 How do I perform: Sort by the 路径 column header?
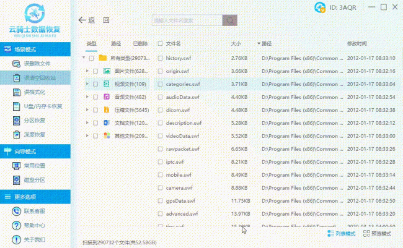(267, 43)
